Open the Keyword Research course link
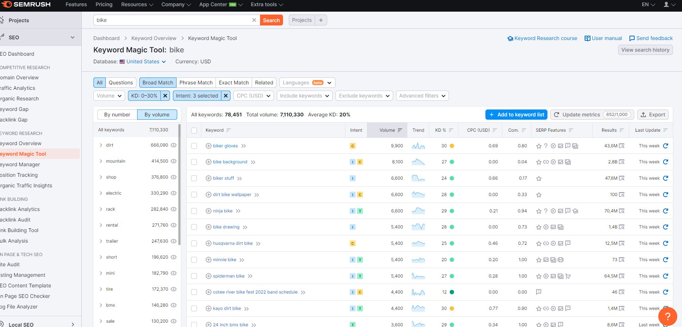 [542, 38]
